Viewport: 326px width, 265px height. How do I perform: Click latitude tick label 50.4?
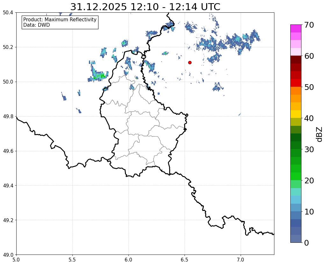[x=8, y=13]
